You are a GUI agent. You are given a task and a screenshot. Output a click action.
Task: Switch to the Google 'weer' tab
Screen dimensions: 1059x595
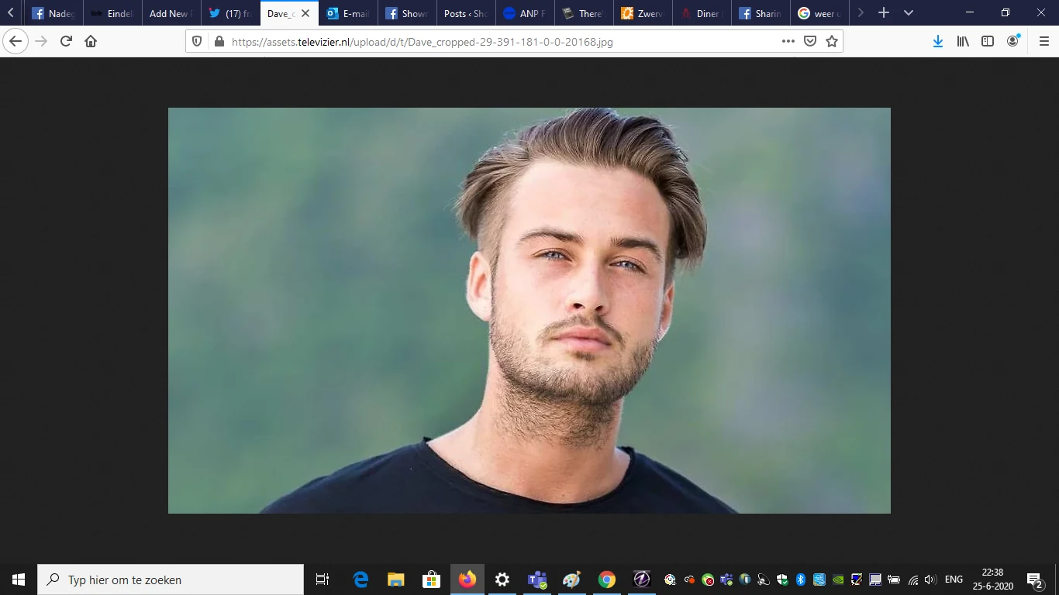(819, 13)
